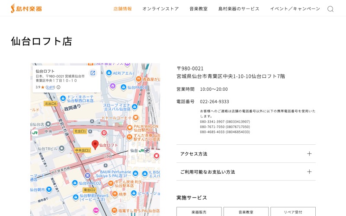Screen dimensions: 346x216
Task: Click the 島村楽器 logo
Action: (x=26, y=8)
